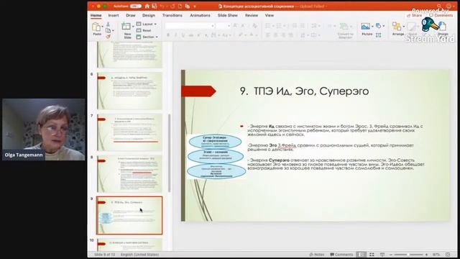Open the Animations ribbon tab

point(200,15)
